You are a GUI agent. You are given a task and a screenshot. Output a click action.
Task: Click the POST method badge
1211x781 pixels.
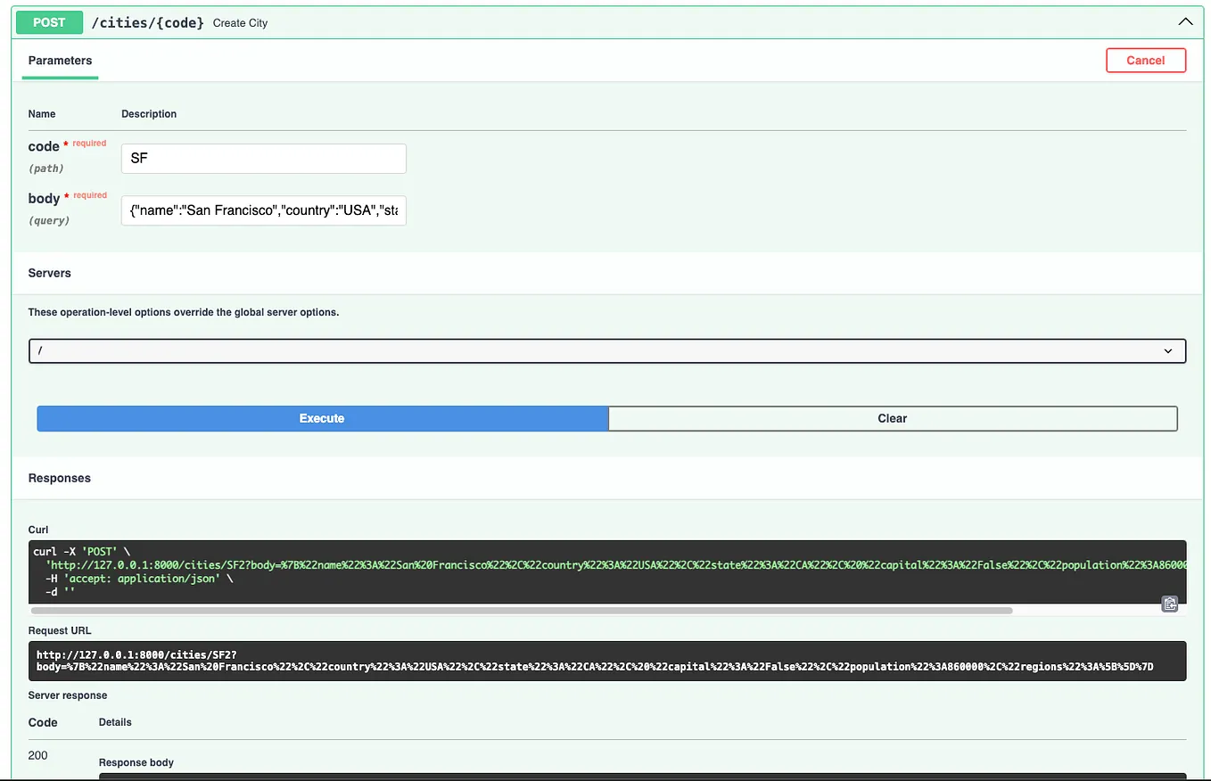(49, 21)
